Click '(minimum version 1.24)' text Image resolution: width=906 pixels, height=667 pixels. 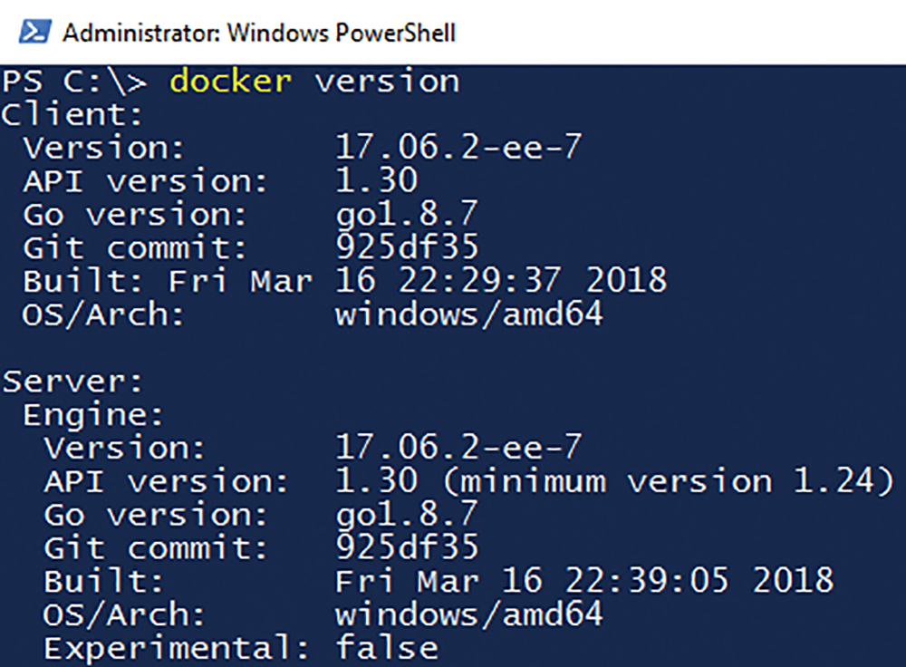pos(669,482)
